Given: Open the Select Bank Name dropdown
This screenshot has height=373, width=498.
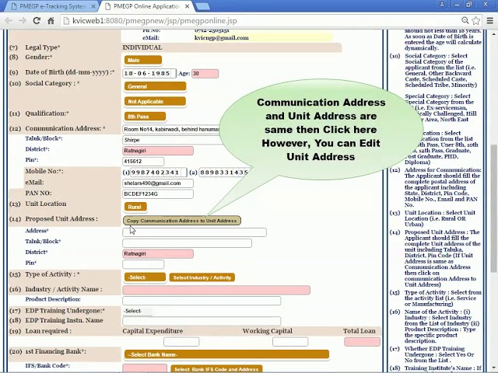Looking at the screenshot, I should [226, 354].
